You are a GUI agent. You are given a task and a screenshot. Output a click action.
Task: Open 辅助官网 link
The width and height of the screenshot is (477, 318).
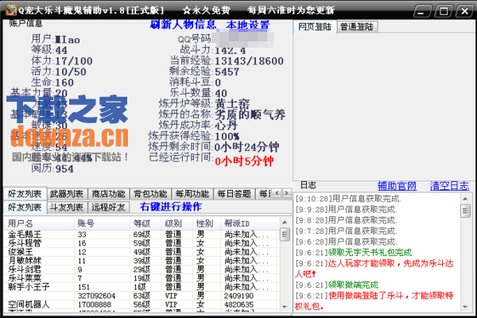coord(397,185)
